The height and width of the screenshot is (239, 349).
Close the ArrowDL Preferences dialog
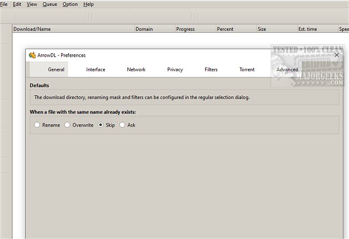(337, 55)
